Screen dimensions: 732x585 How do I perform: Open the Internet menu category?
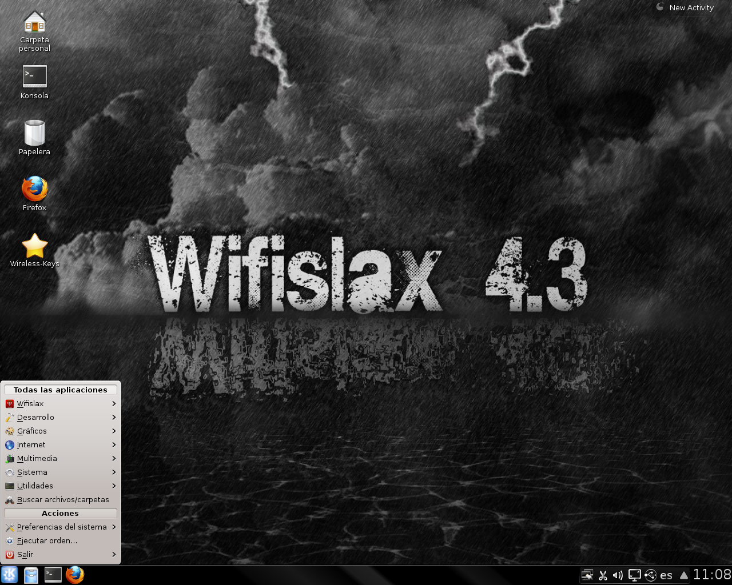tap(32, 444)
